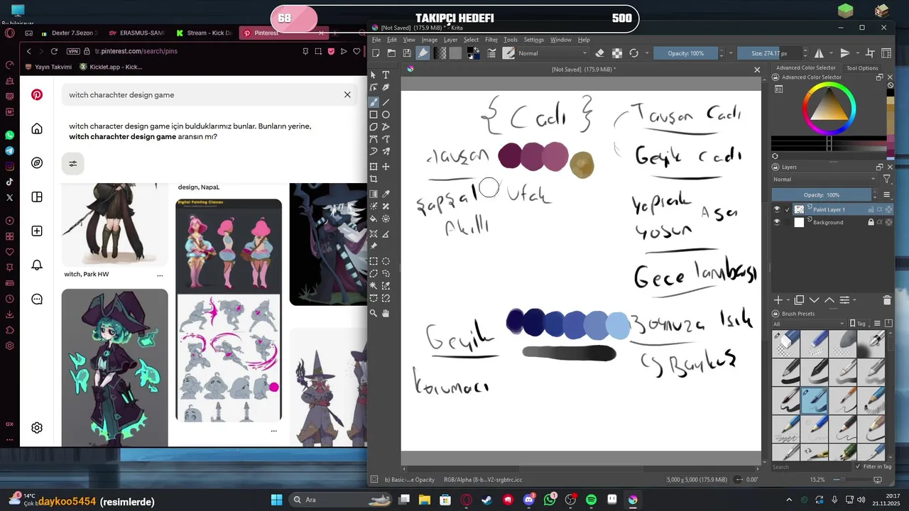This screenshot has height=511, width=909.
Task: Move layer down arrow in Layers panel
Action: [814, 300]
